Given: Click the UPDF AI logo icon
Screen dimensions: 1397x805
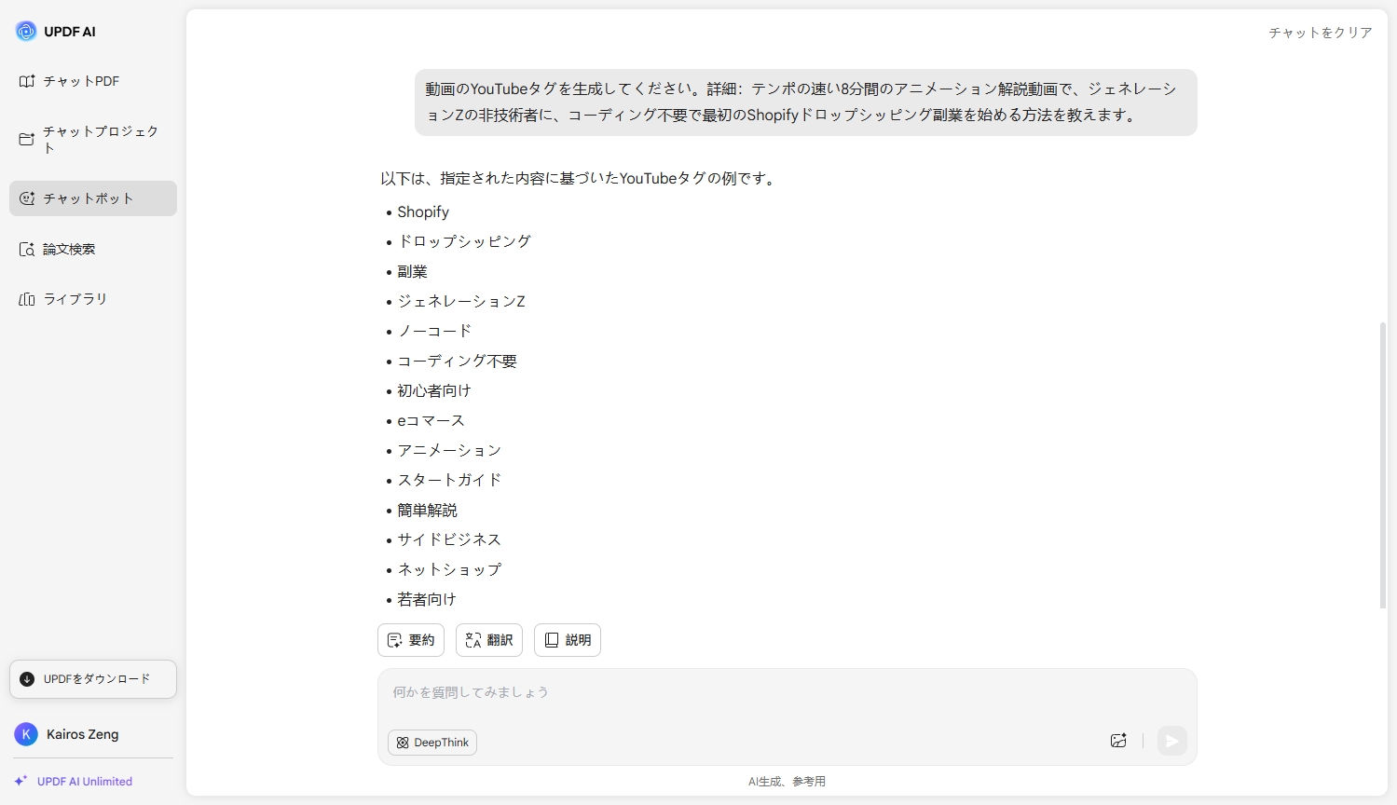Looking at the screenshot, I should tap(26, 31).
